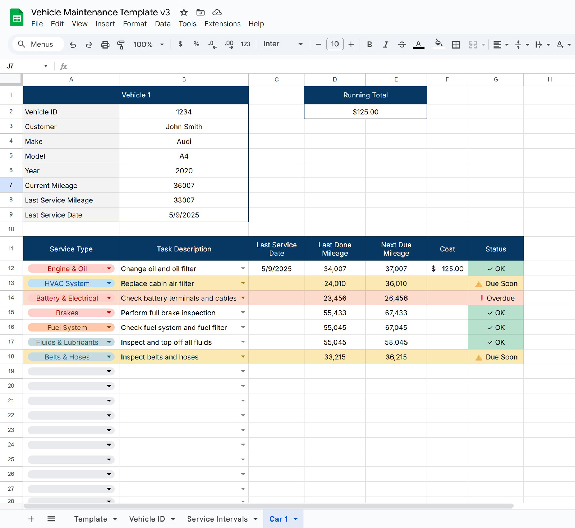Open the 123 more formats button
This screenshot has width=575, height=528.
click(x=245, y=44)
